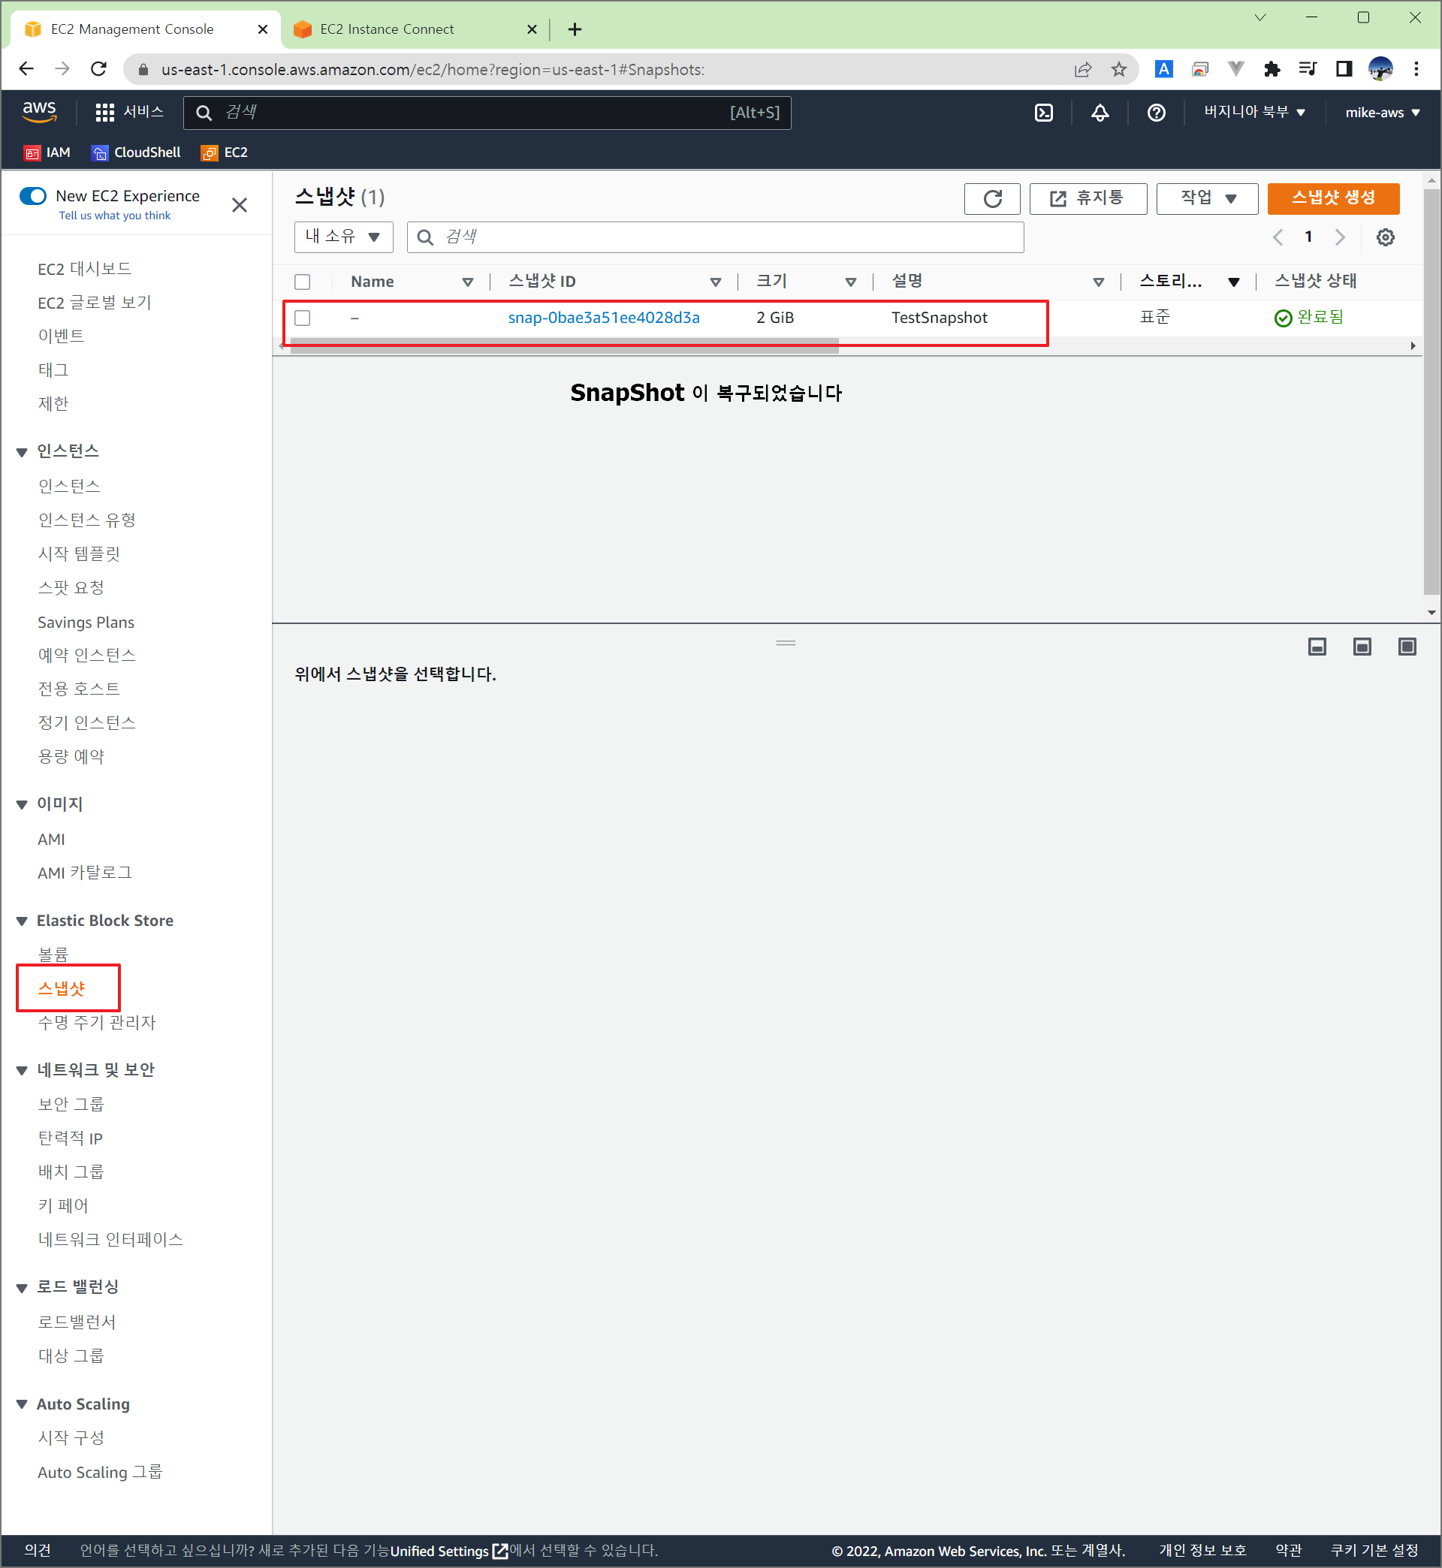Bookmark this page with star icon
The image size is (1442, 1568).
[x=1118, y=69]
